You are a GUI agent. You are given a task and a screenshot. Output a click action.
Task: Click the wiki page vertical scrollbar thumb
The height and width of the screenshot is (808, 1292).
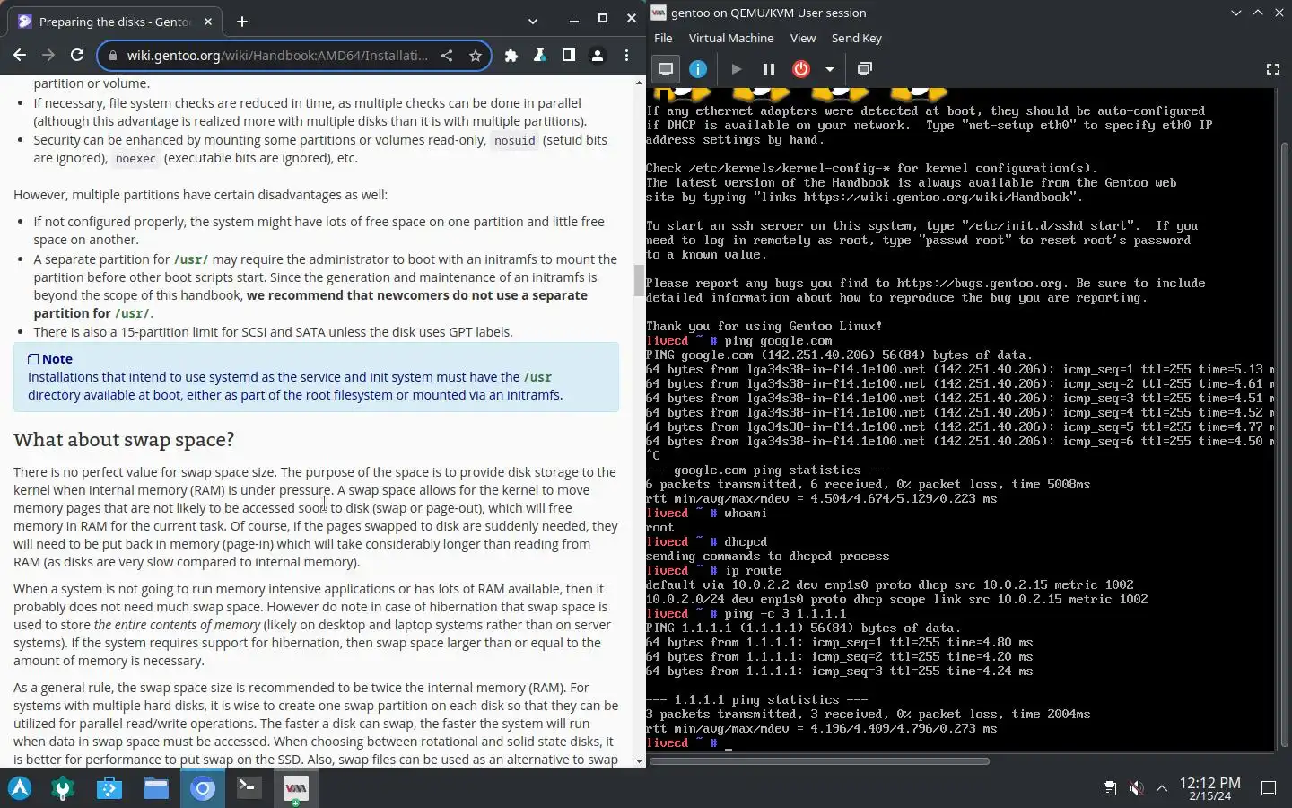pos(639,281)
